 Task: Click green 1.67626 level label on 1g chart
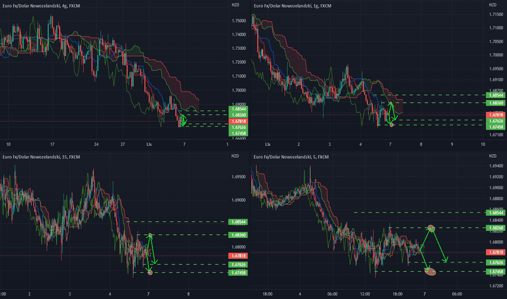coord(496,121)
